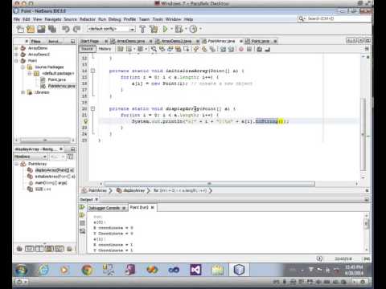Viewport: 386px width, 289px height.
Task: Expand the ArrayDemo2 project node
Action: click(16, 55)
